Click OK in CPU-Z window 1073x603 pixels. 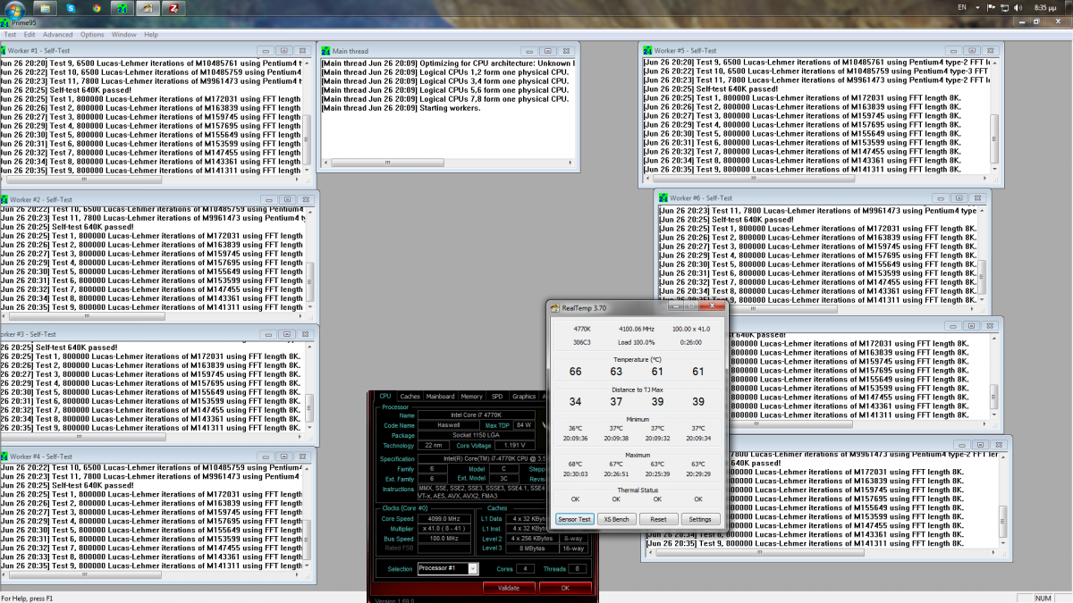tap(565, 588)
